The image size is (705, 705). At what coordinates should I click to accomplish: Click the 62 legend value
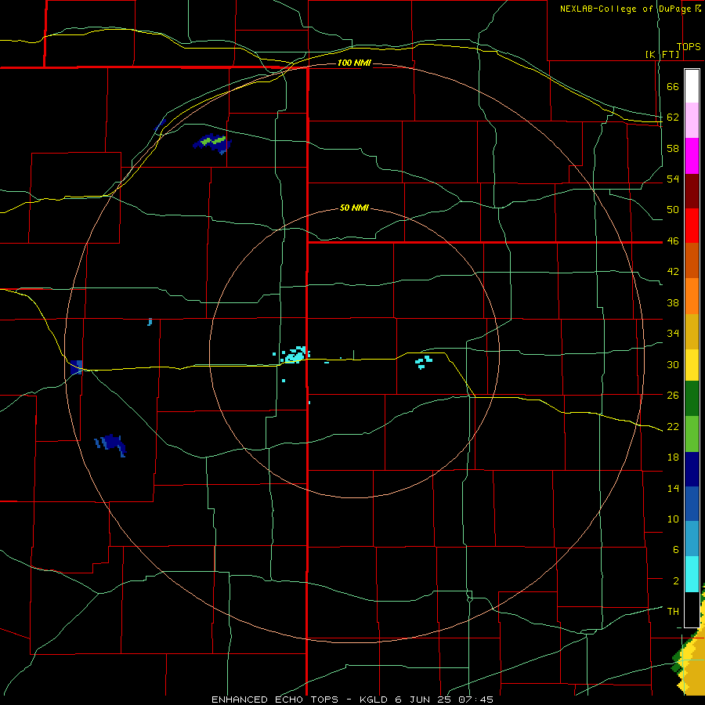pos(673,117)
